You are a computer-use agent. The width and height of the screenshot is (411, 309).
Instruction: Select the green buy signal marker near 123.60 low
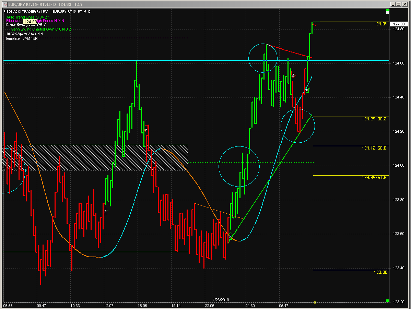230,236
